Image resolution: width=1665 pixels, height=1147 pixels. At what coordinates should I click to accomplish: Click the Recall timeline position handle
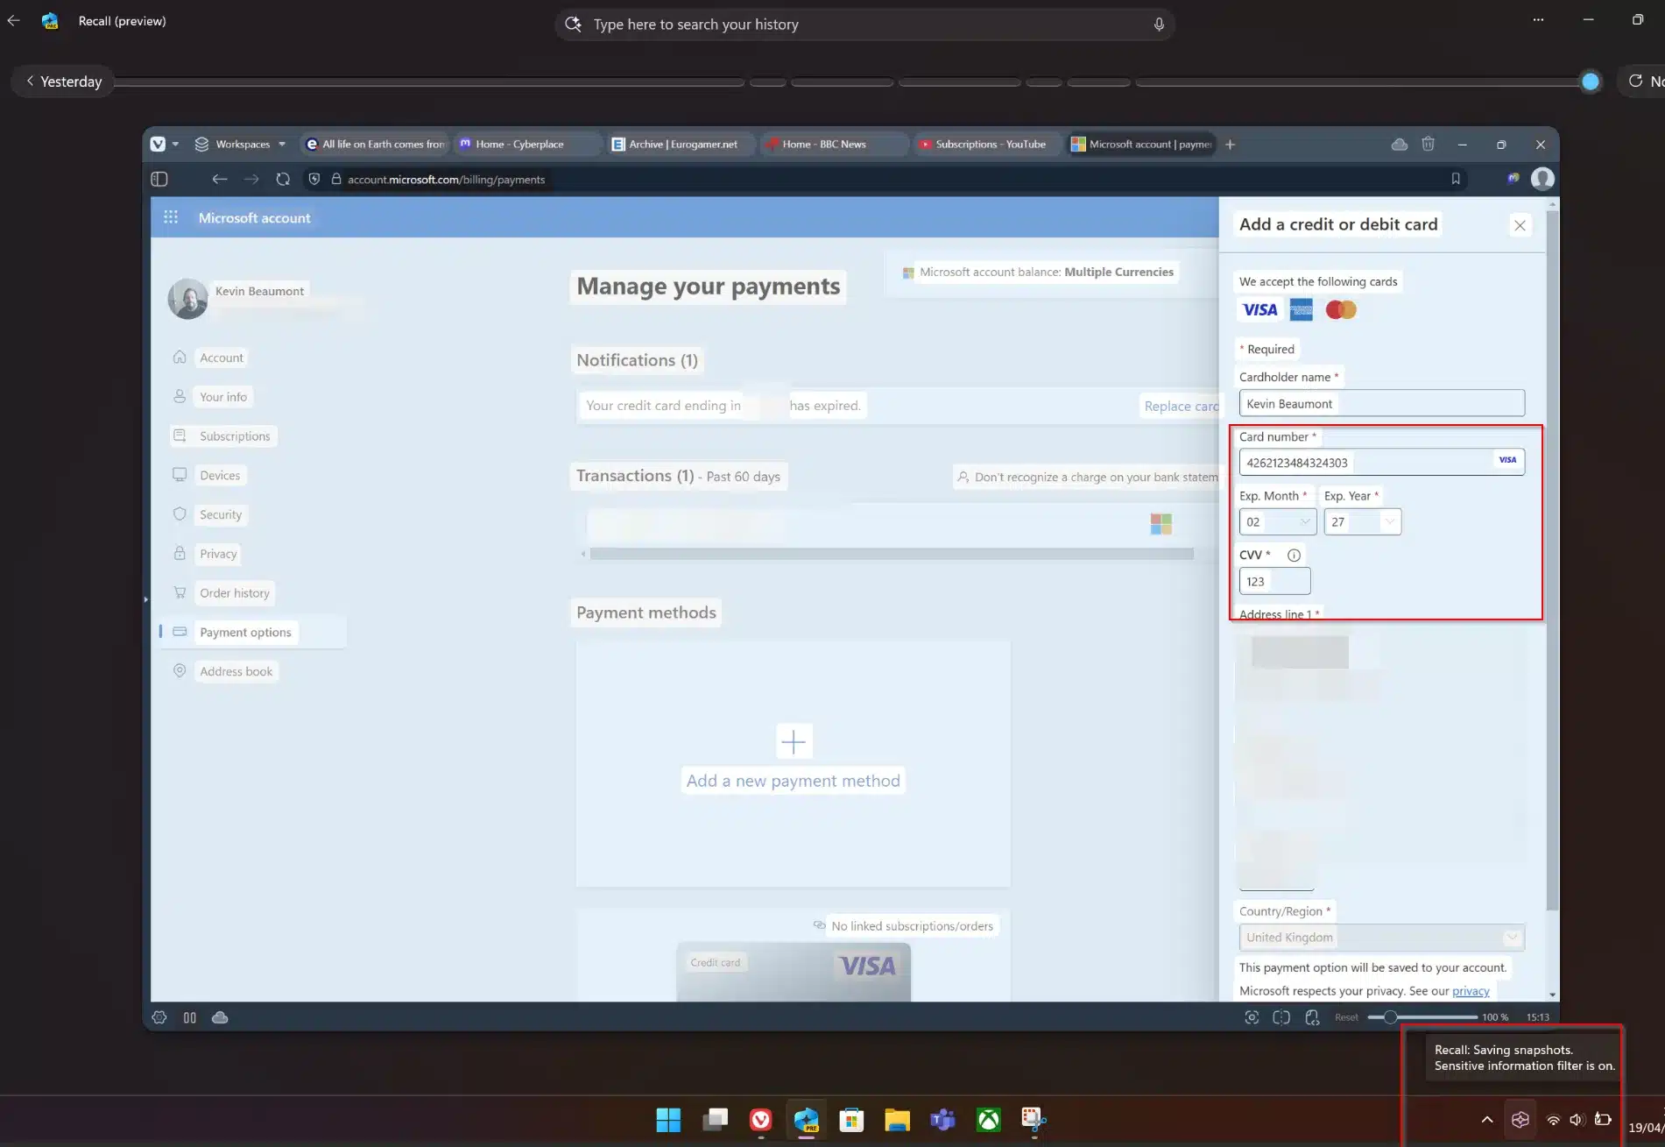tap(1591, 81)
